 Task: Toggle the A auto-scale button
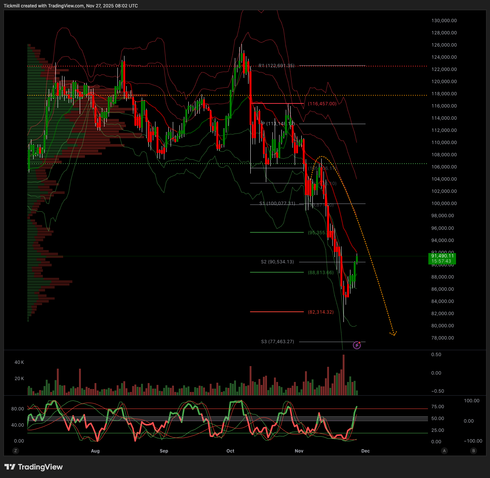(444, 451)
